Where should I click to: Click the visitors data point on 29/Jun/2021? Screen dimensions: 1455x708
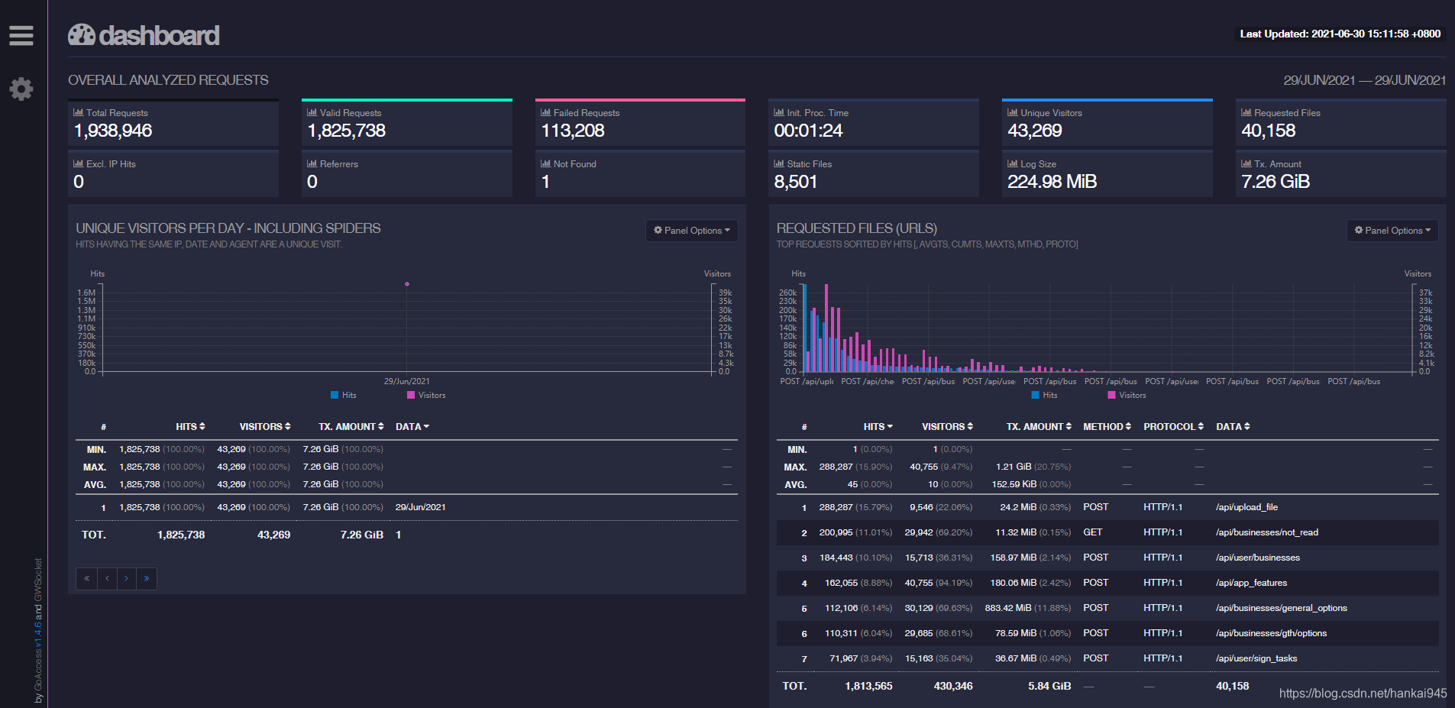click(x=407, y=284)
